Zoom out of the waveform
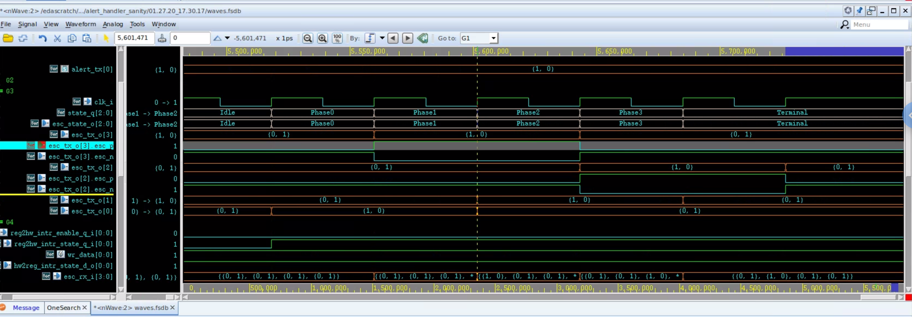Screen dimensions: 912x317 point(308,38)
